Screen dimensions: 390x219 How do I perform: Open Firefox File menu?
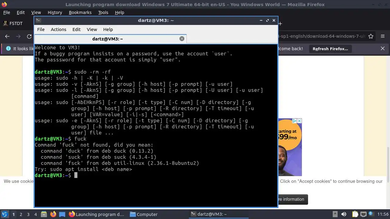[x=6, y=12]
